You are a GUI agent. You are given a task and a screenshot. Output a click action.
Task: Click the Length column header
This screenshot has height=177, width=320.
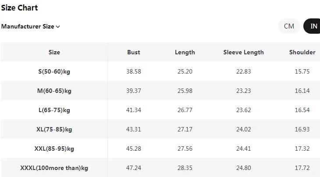coord(185,53)
